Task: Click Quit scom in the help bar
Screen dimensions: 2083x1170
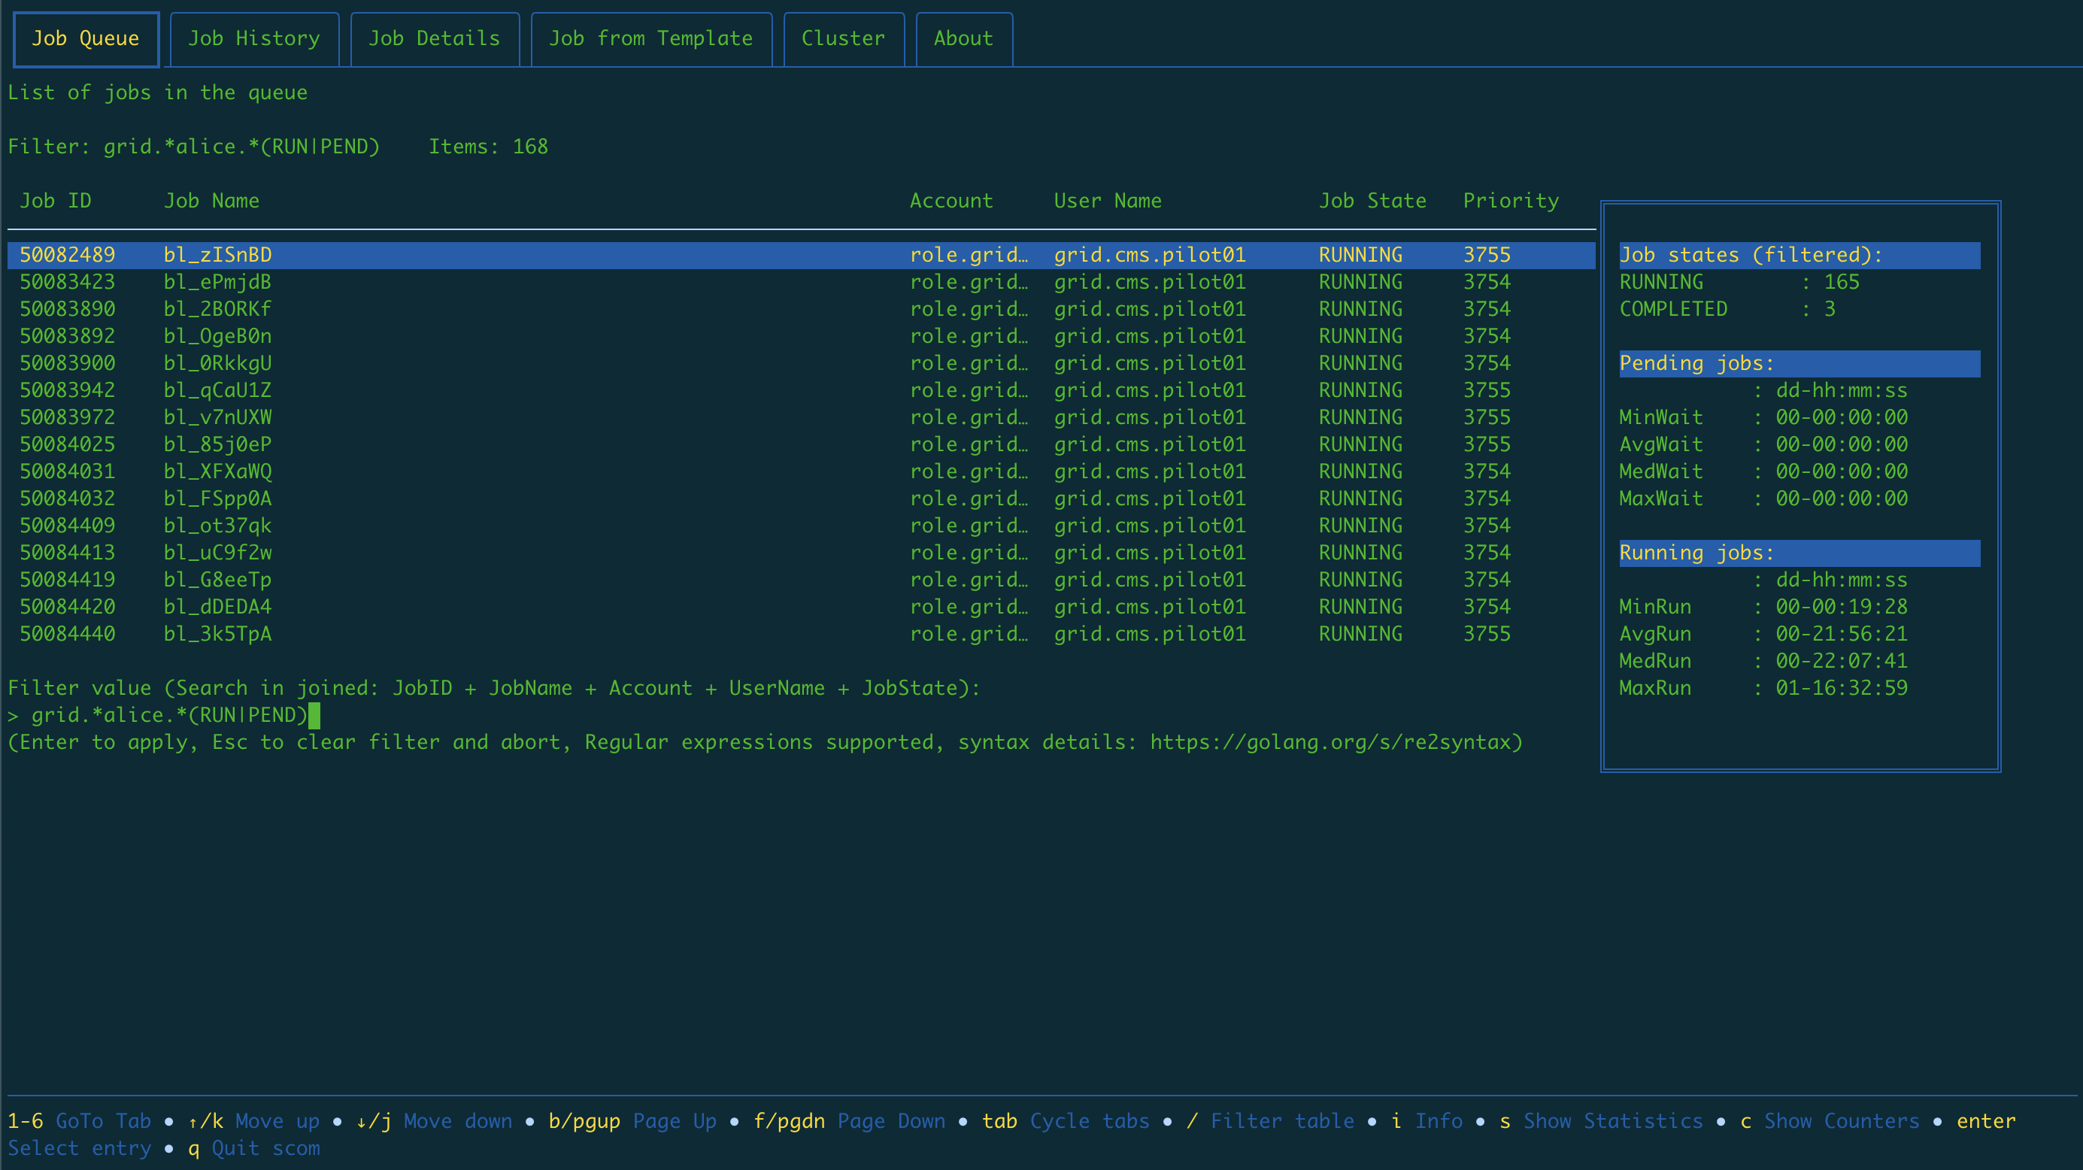Action: click(265, 1148)
